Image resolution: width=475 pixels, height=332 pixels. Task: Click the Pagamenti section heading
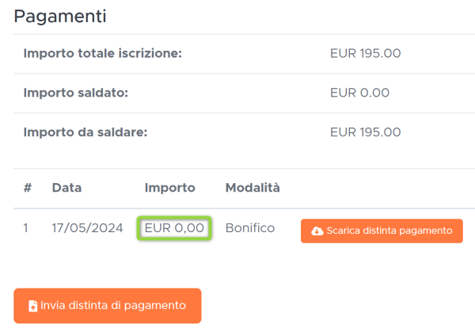click(x=60, y=16)
